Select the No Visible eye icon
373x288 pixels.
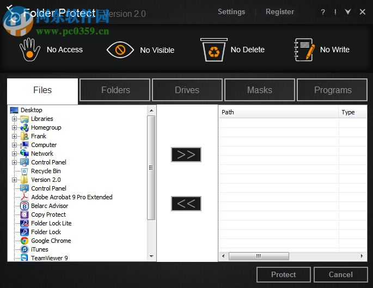coord(120,50)
